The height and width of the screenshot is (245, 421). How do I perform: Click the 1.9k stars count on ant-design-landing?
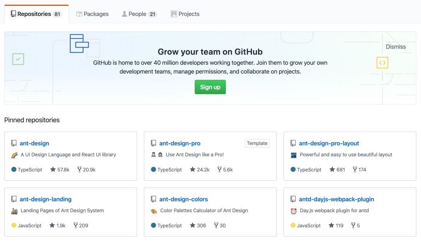[x=61, y=226]
